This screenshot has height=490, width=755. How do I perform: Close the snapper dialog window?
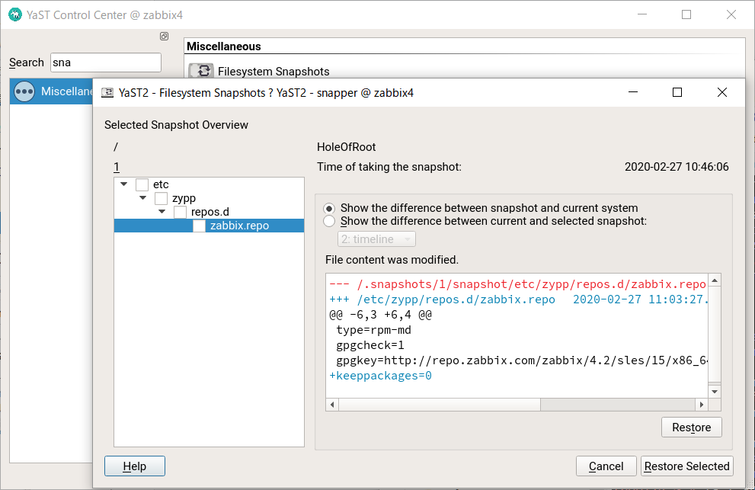click(721, 92)
